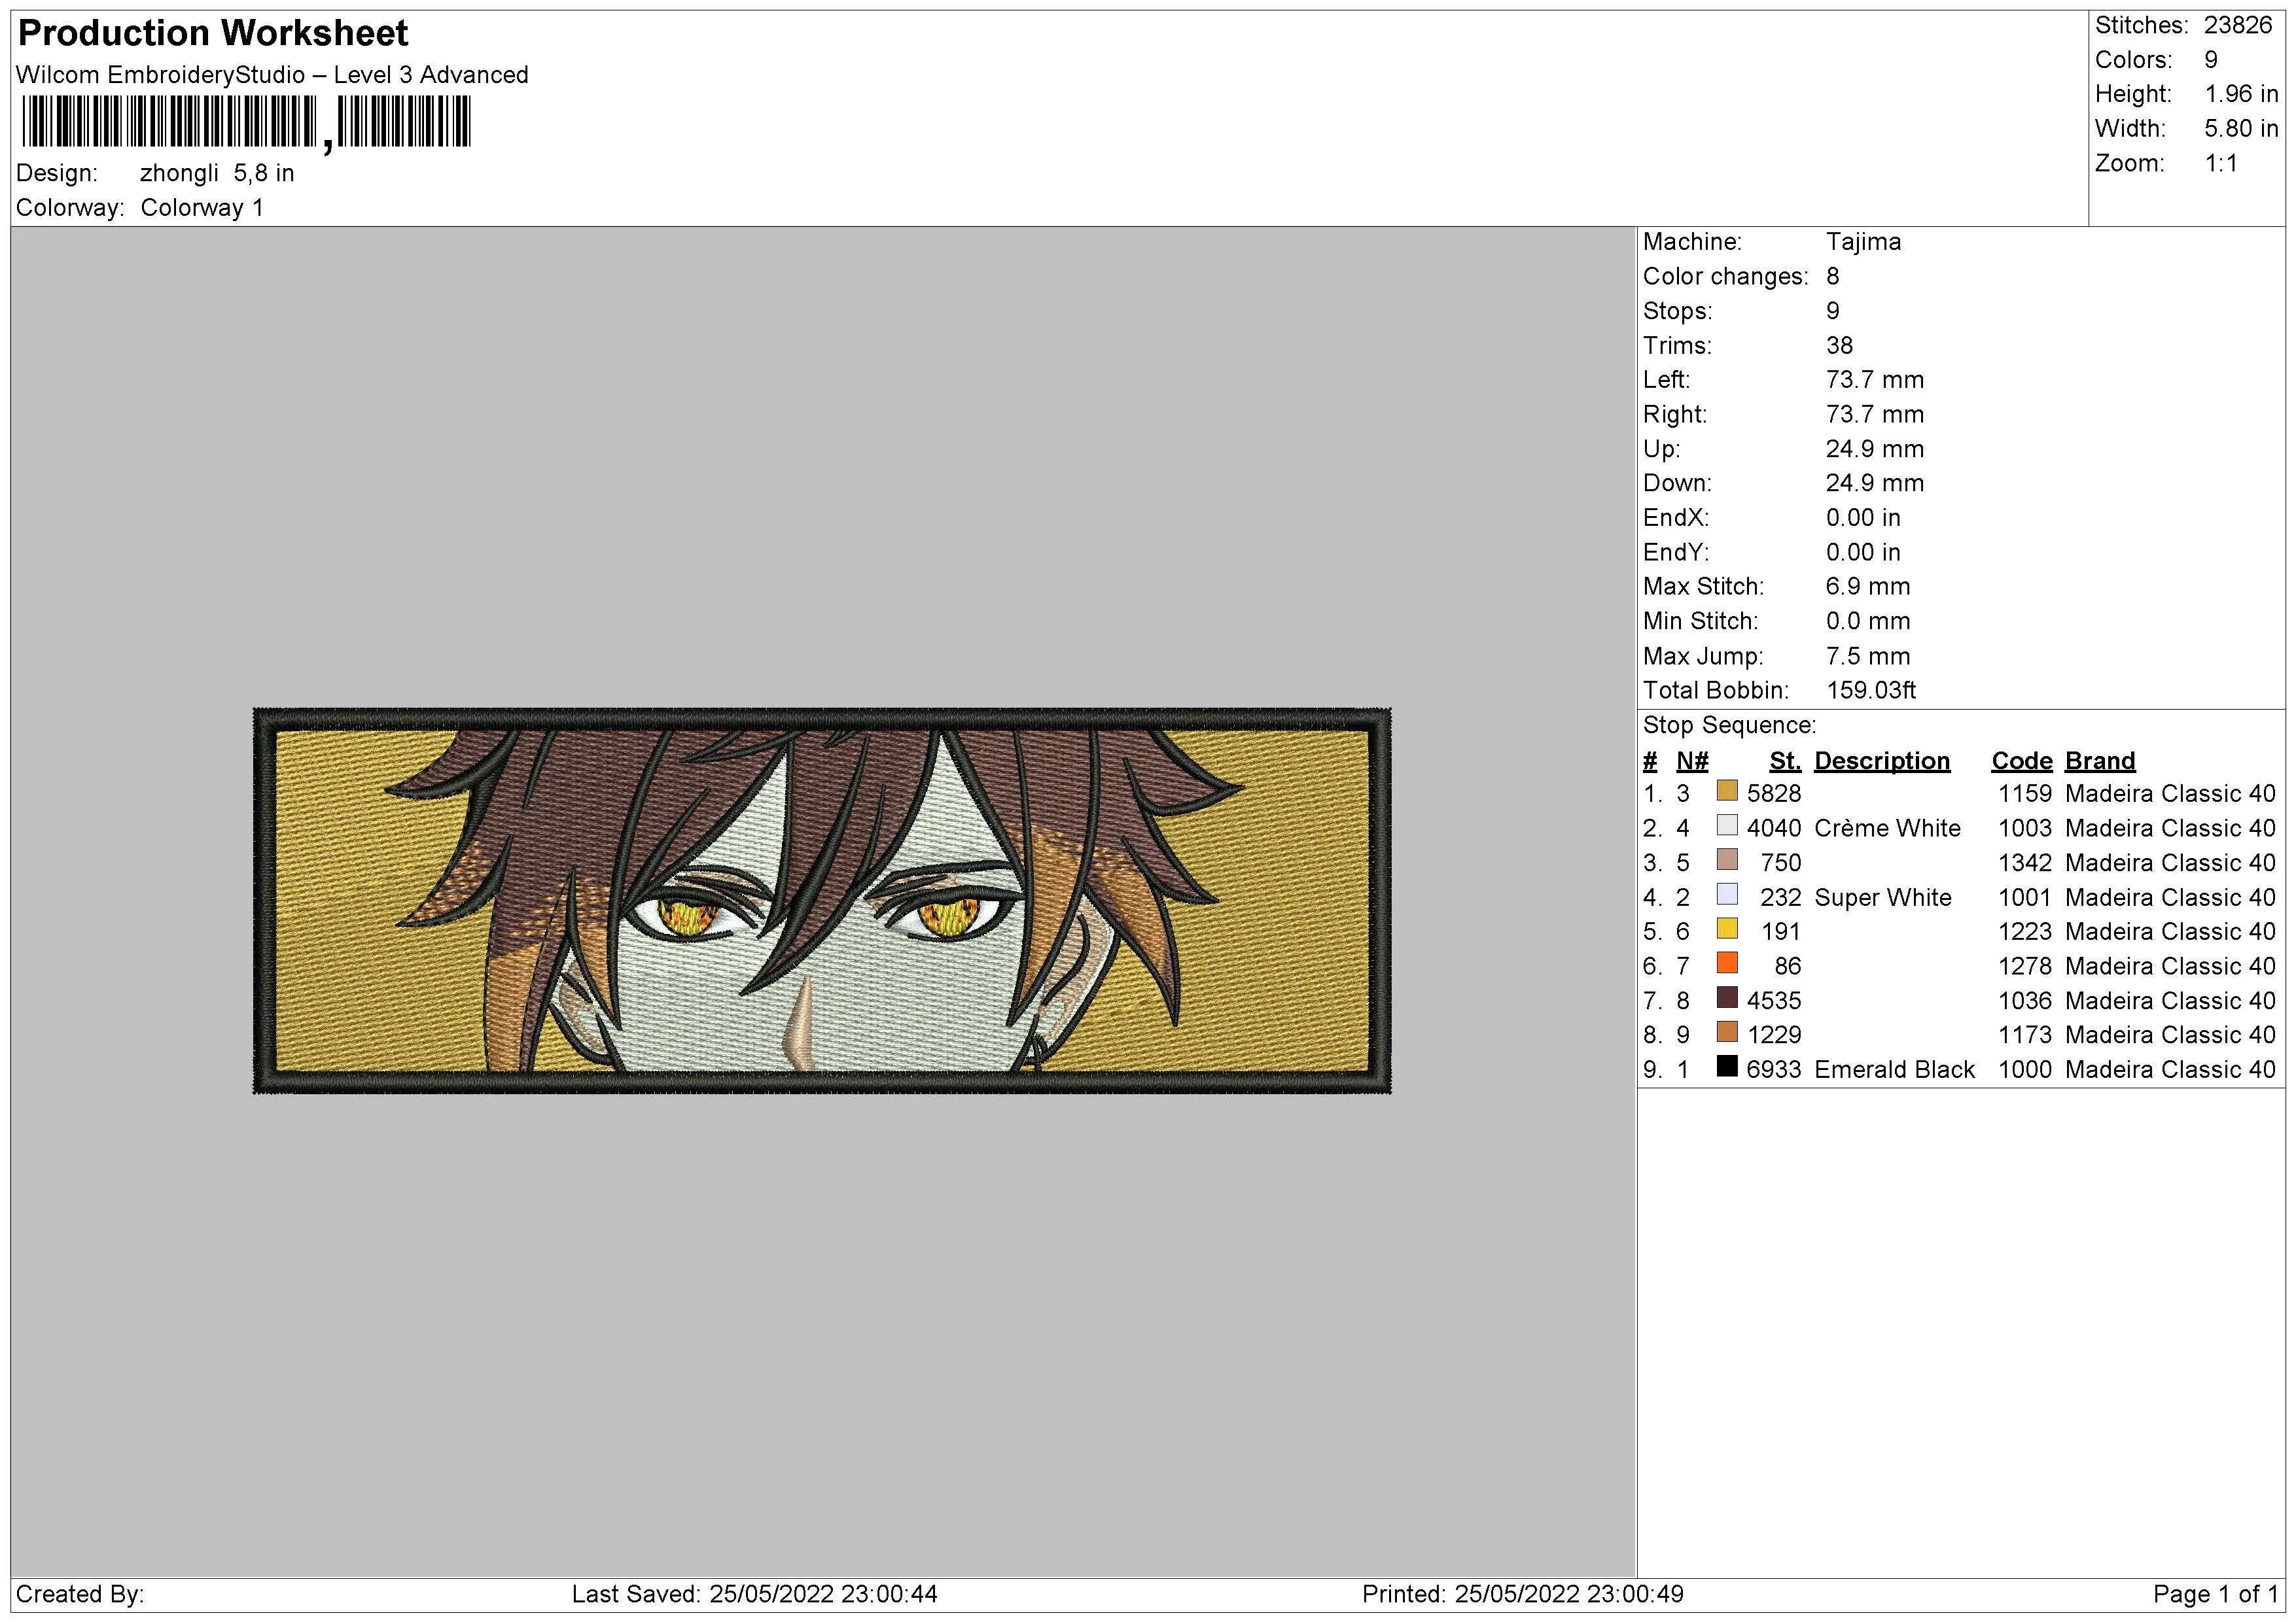Click the 'St.' column header
Screen dimensions: 2296x1622
click(1785, 761)
